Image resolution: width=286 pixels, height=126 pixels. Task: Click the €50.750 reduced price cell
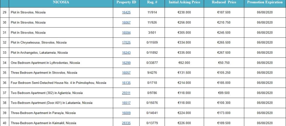point(224,63)
